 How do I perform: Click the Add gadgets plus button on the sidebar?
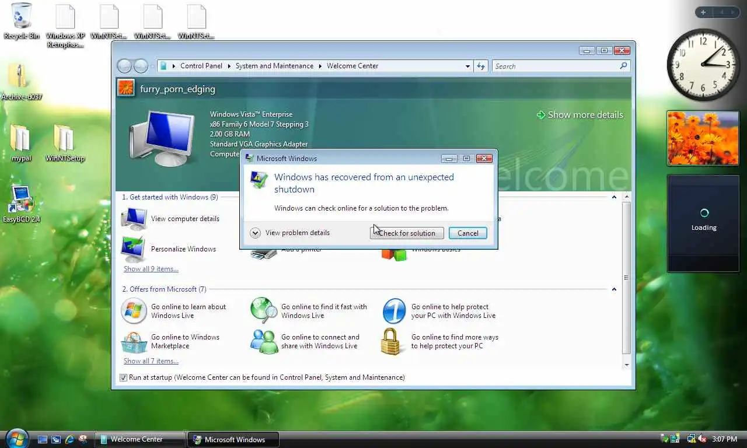tap(703, 12)
